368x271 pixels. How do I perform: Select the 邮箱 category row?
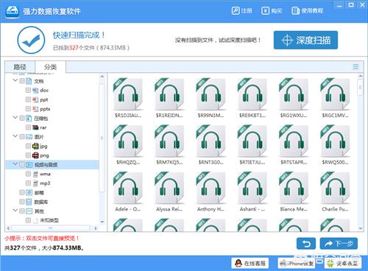coord(52,193)
